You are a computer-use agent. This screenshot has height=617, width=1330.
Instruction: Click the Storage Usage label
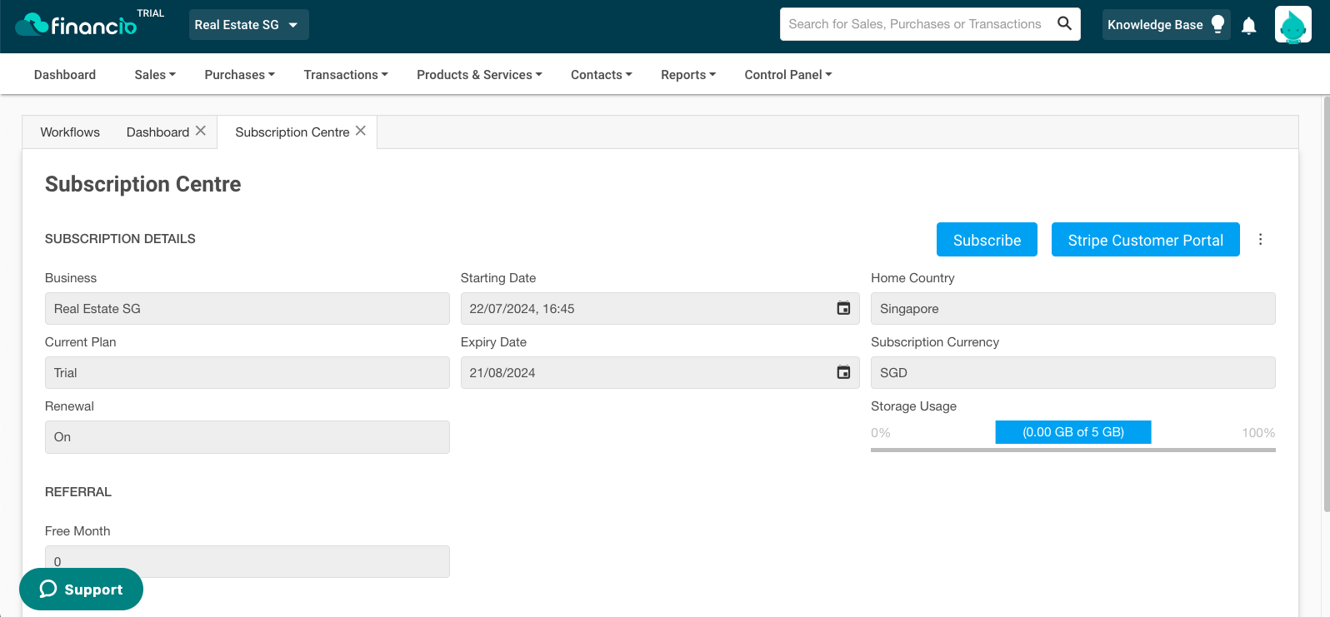click(913, 406)
